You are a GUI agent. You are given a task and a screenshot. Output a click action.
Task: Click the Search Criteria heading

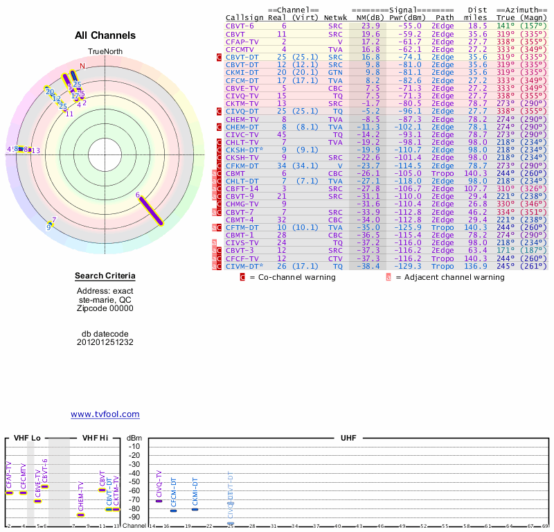pos(105,276)
